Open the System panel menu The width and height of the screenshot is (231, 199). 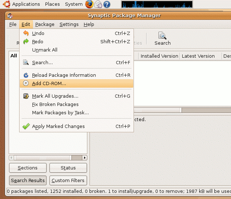click(x=74, y=4)
